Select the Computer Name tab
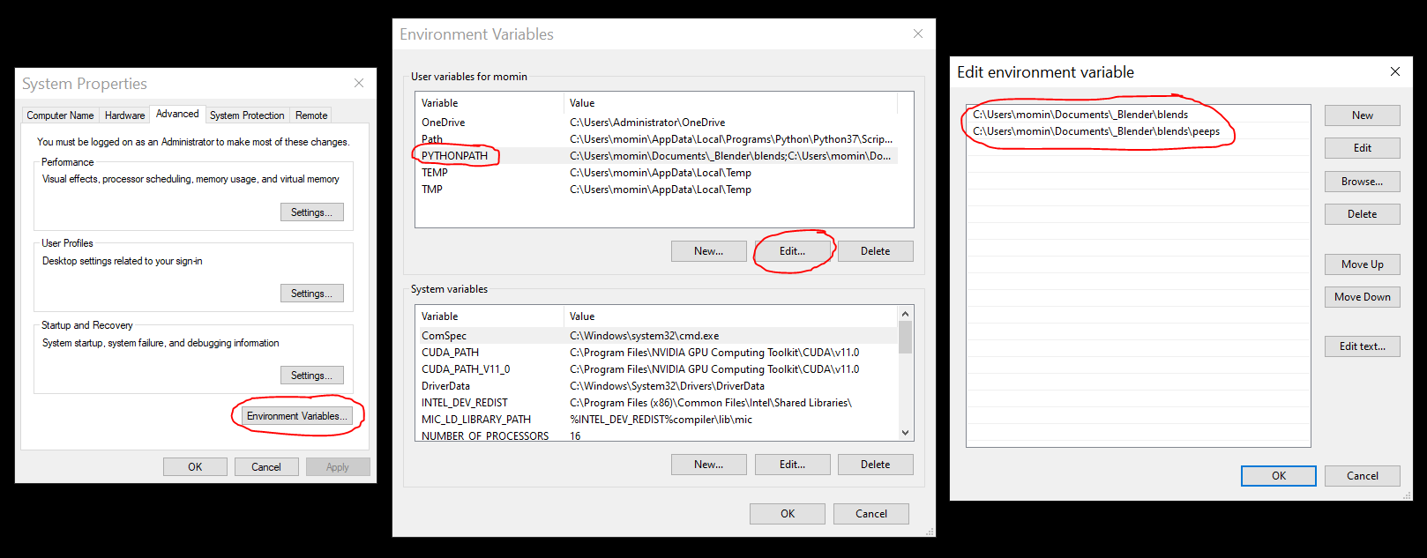The image size is (1427, 558). [x=60, y=115]
